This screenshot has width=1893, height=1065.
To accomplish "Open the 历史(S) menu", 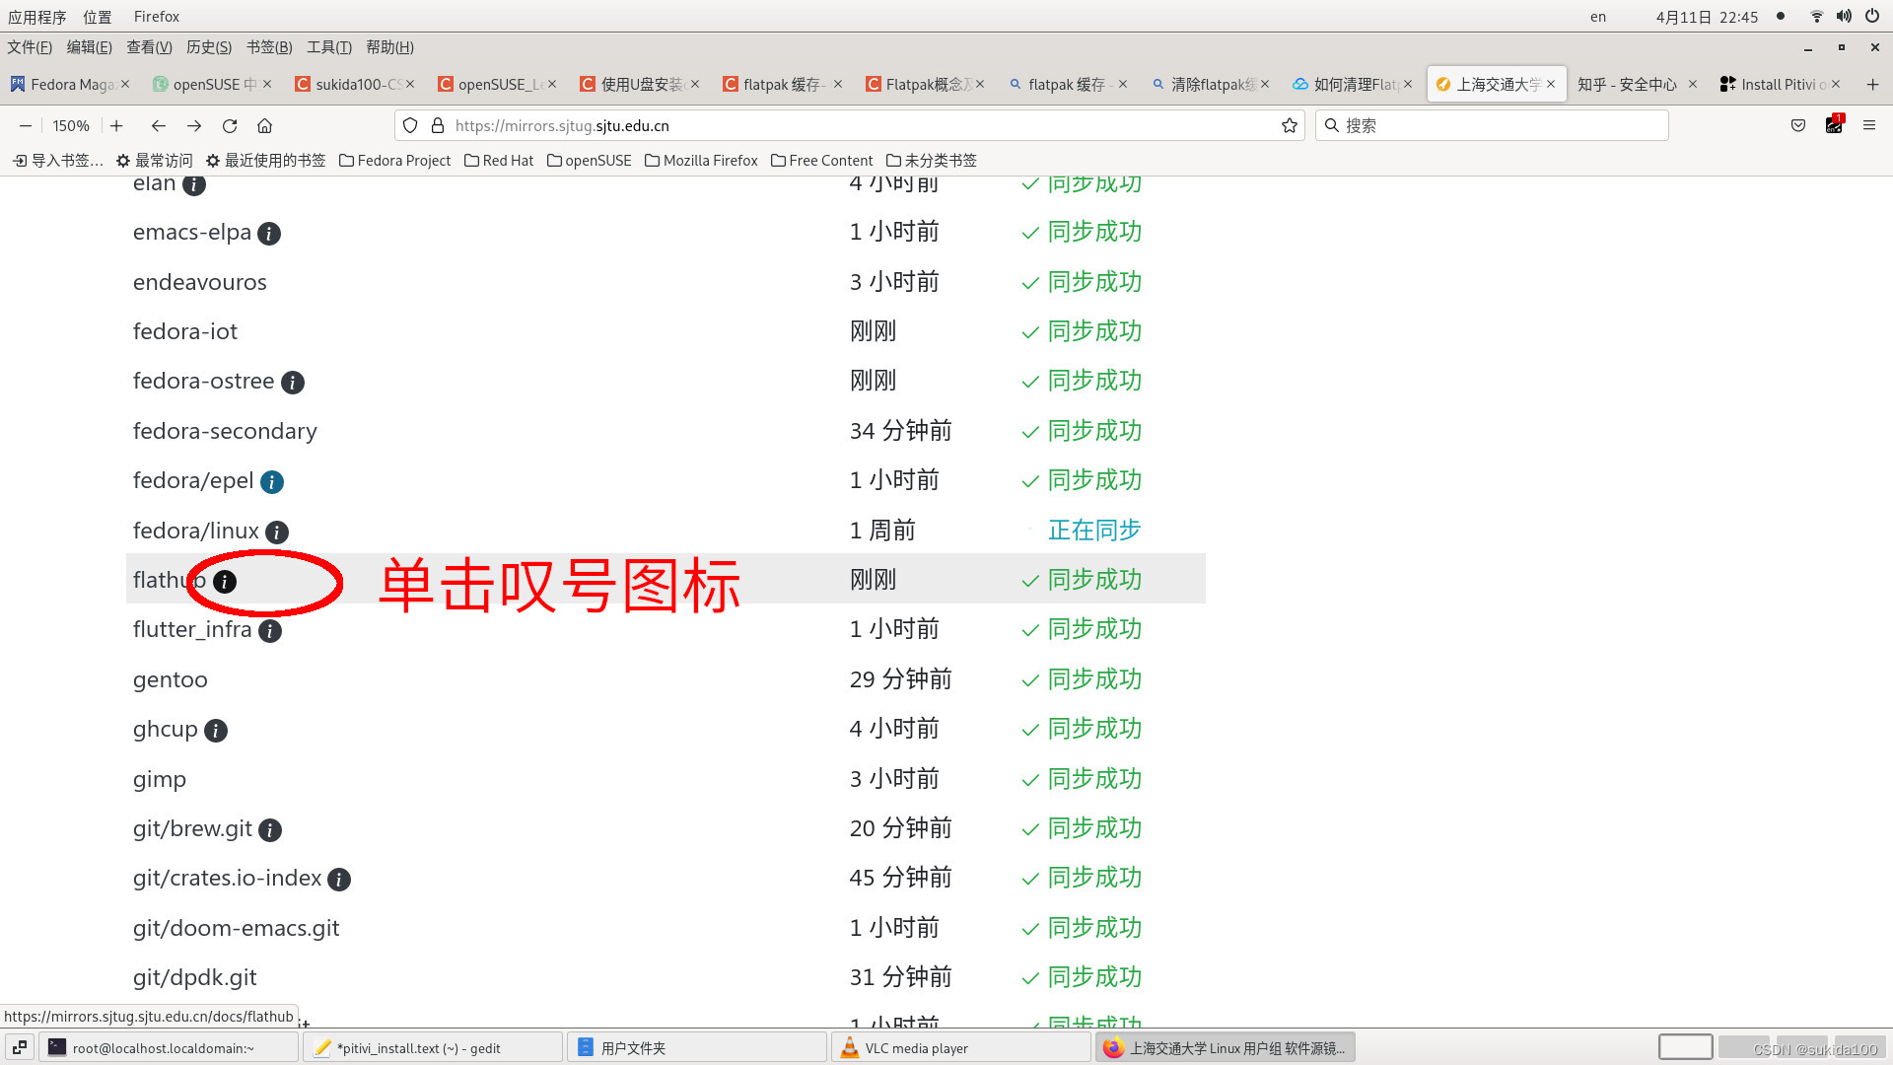I will [x=209, y=47].
